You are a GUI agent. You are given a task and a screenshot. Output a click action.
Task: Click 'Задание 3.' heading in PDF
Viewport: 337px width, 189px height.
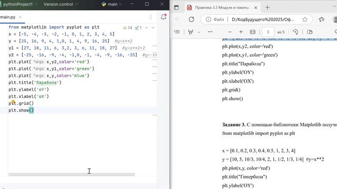tap(234, 125)
